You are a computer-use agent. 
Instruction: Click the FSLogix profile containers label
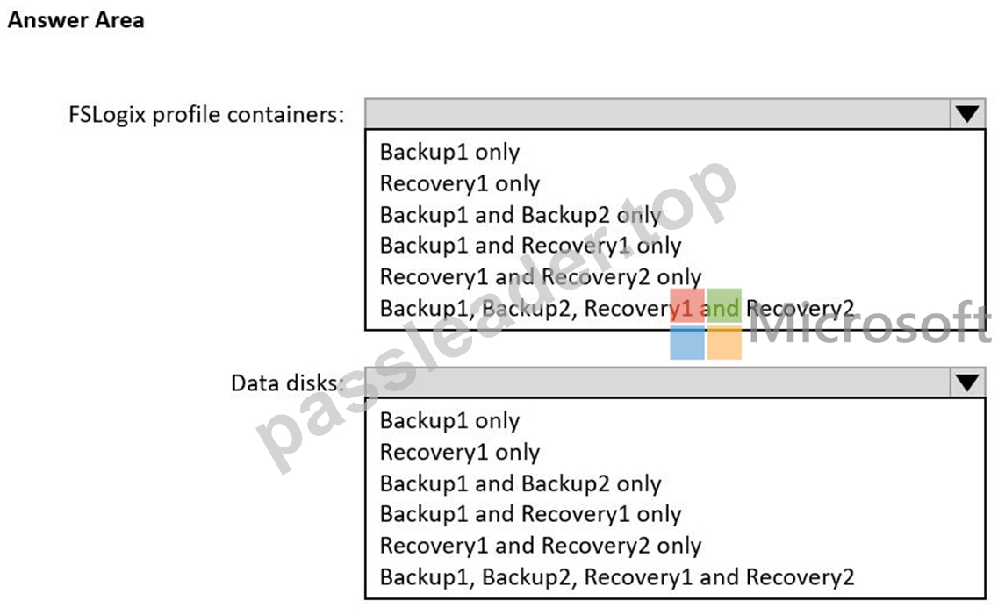[x=206, y=114]
